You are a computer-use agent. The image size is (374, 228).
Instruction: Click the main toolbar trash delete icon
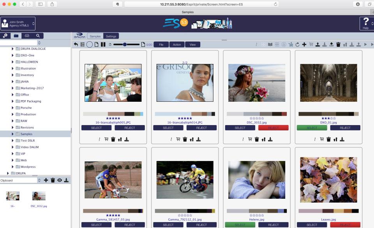click(x=338, y=45)
